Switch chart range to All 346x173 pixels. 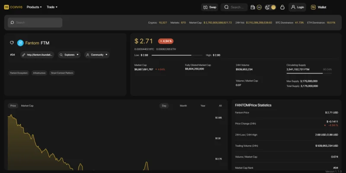pyautogui.click(x=220, y=106)
